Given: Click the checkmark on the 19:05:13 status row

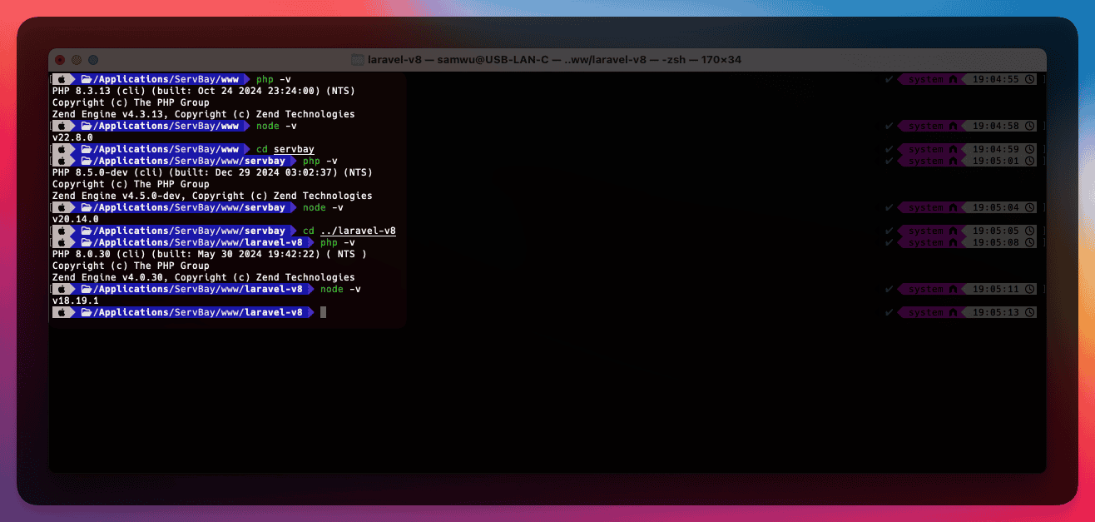Looking at the screenshot, I should tap(889, 312).
